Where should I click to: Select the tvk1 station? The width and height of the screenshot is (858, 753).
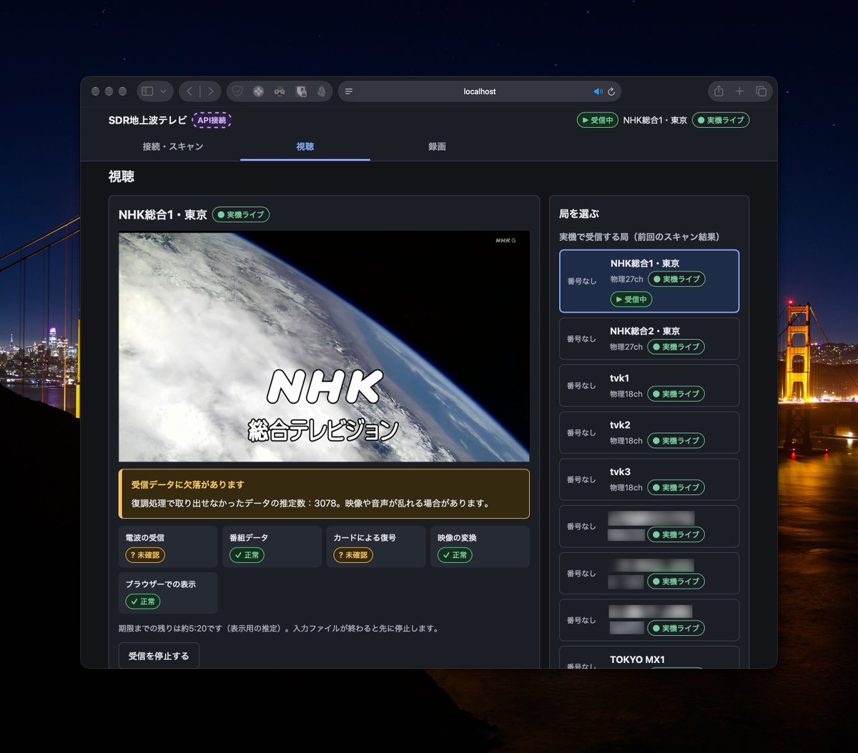tap(649, 386)
